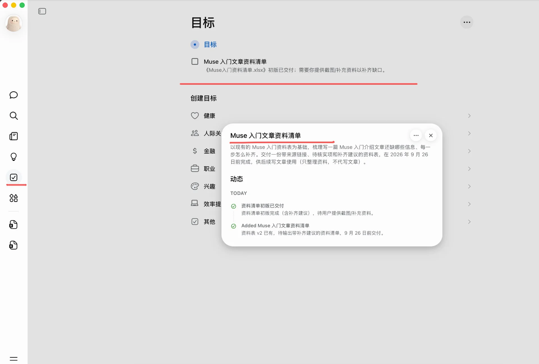Click the people icon beside 人际关系
The image size is (539, 364).
[195, 133]
